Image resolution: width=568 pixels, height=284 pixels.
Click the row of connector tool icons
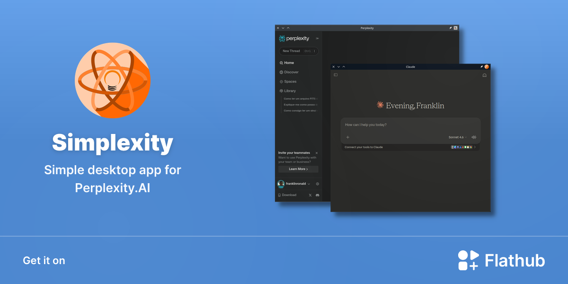pos(461,147)
